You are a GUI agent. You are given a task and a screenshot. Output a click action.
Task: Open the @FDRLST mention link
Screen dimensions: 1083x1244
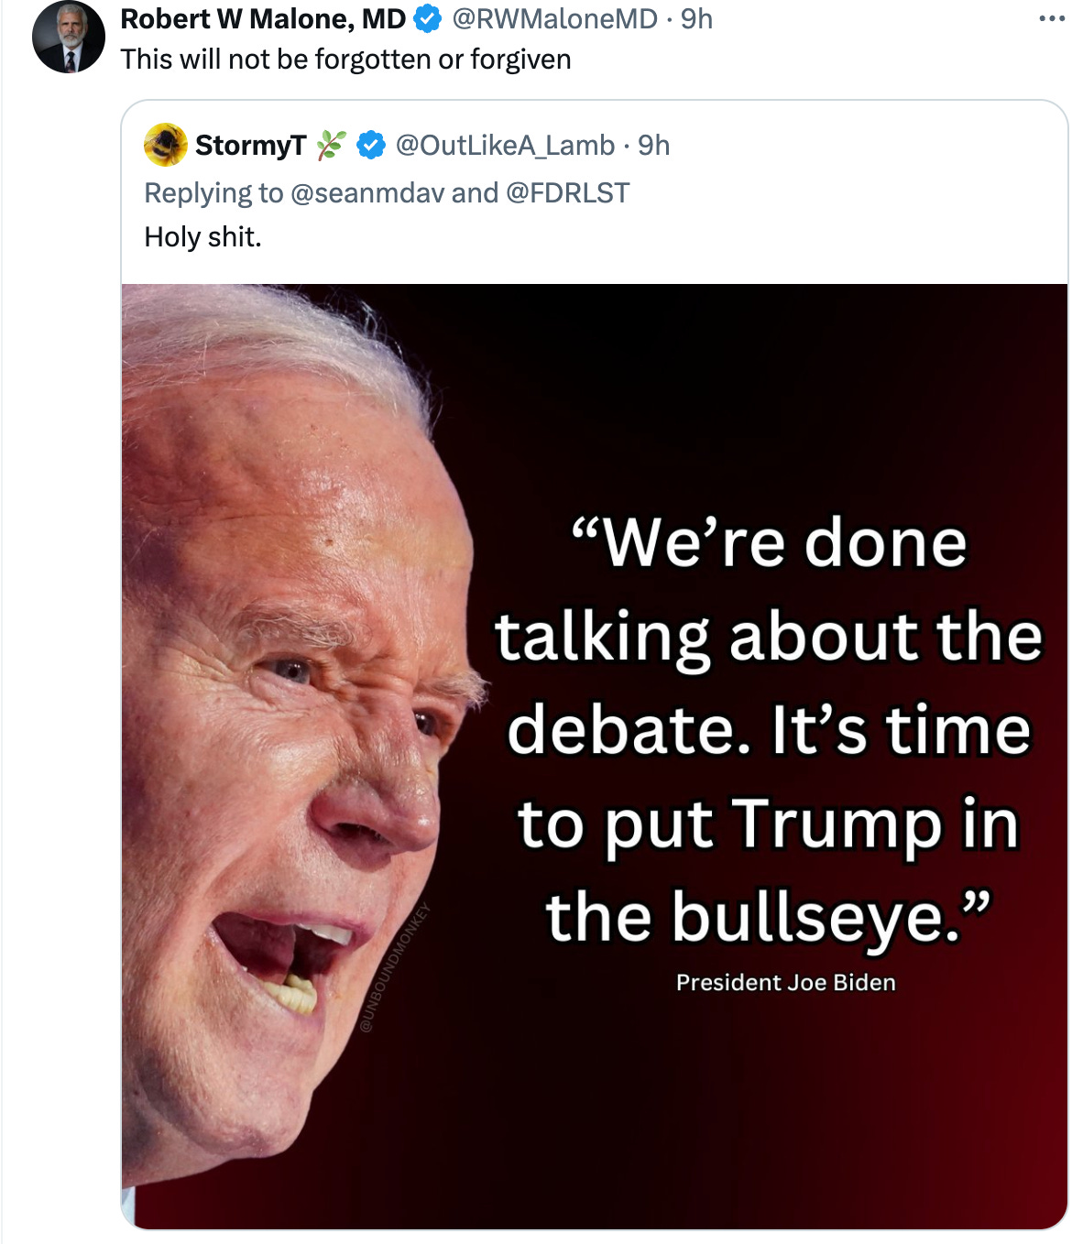567,193
